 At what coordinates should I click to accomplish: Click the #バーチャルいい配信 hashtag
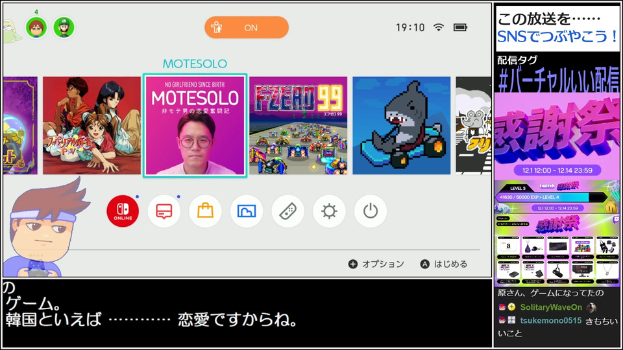[x=558, y=80]
